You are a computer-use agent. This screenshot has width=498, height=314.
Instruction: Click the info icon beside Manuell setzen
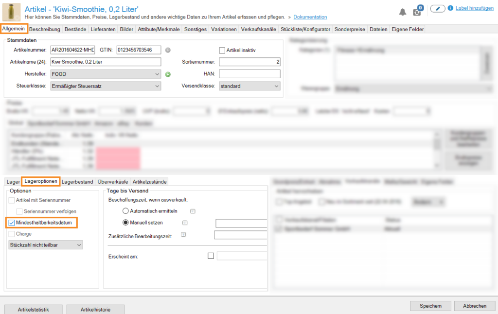point(184,223)
